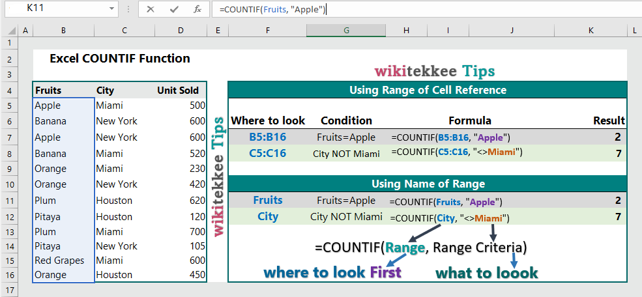Click the Using Name of Range banner

pos(428,184)
